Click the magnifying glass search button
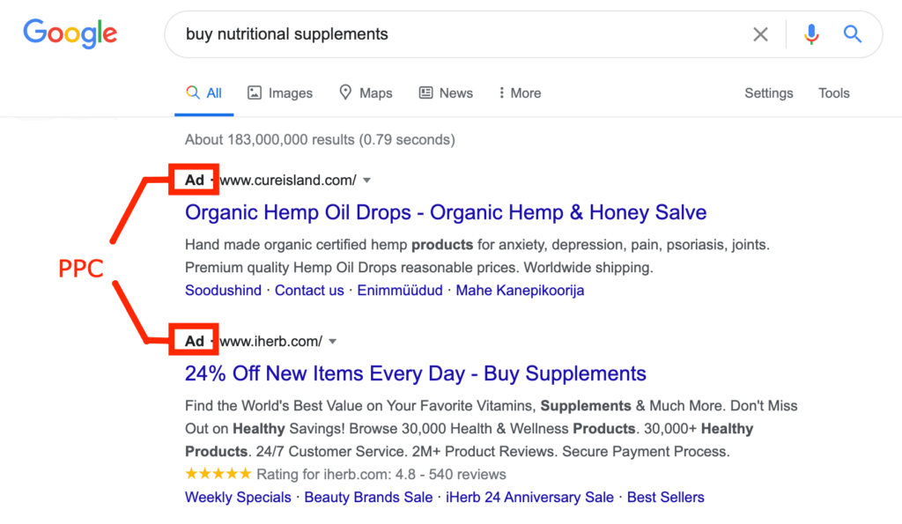The image size is (902, 524). [x=852, y=34]
